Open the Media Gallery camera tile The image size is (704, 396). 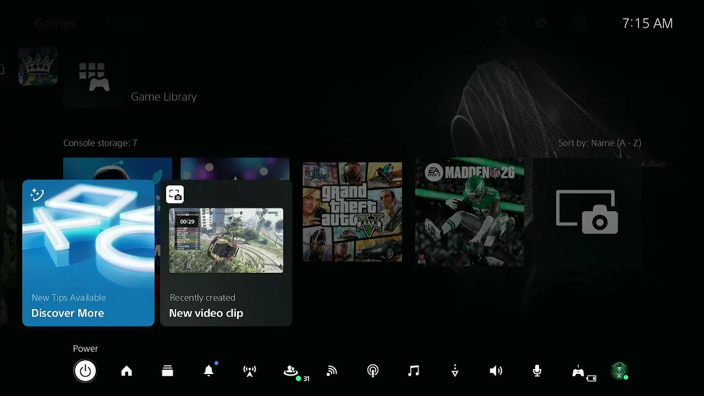point(587,212)
